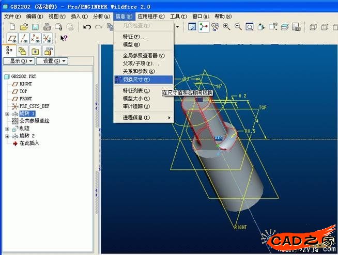Image resolution: width=338 pixels, height=255 pixels.
Task: Open a file with the folder icon
Action: (23, 27)
